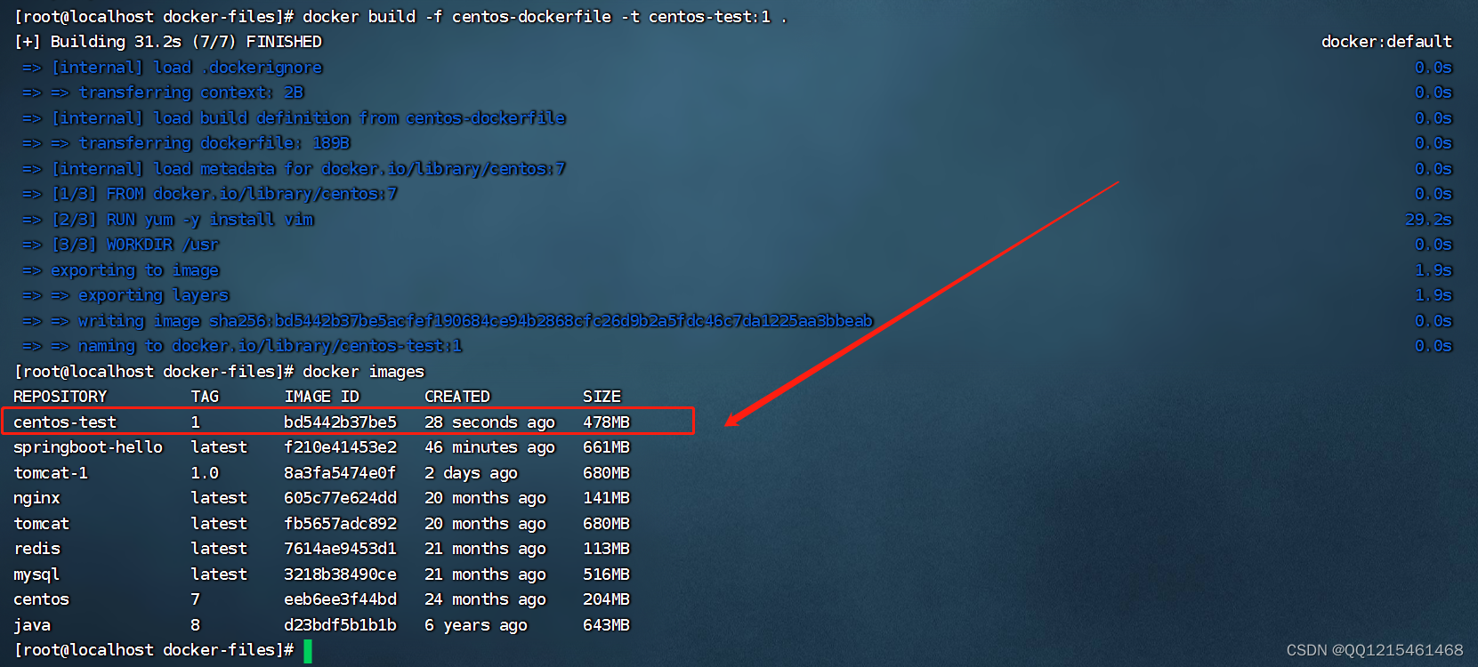Click the REPOSITORY column header
The image size is (1478, 667).
61,397
